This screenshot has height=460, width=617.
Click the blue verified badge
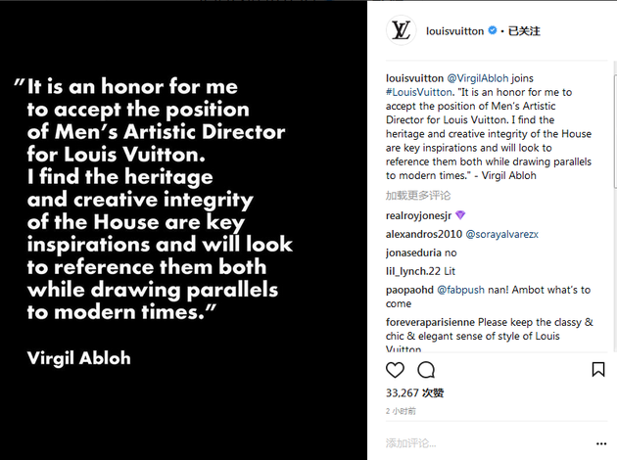click(x=492, y=30)
